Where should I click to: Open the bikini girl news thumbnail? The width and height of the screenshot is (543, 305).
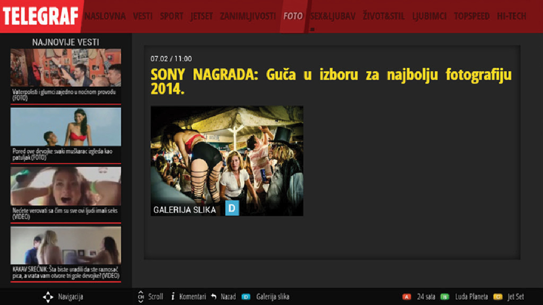[66, 127]
